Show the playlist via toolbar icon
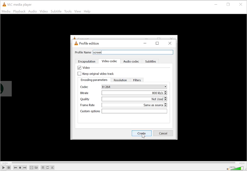Viewport: 247px width, 171px height. (x=43, y=167)
